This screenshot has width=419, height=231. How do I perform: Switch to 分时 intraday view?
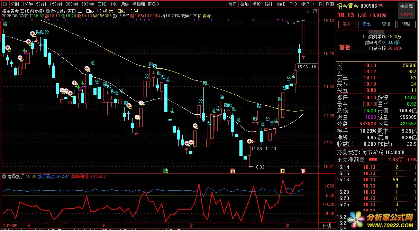click(x=15, y=4)
